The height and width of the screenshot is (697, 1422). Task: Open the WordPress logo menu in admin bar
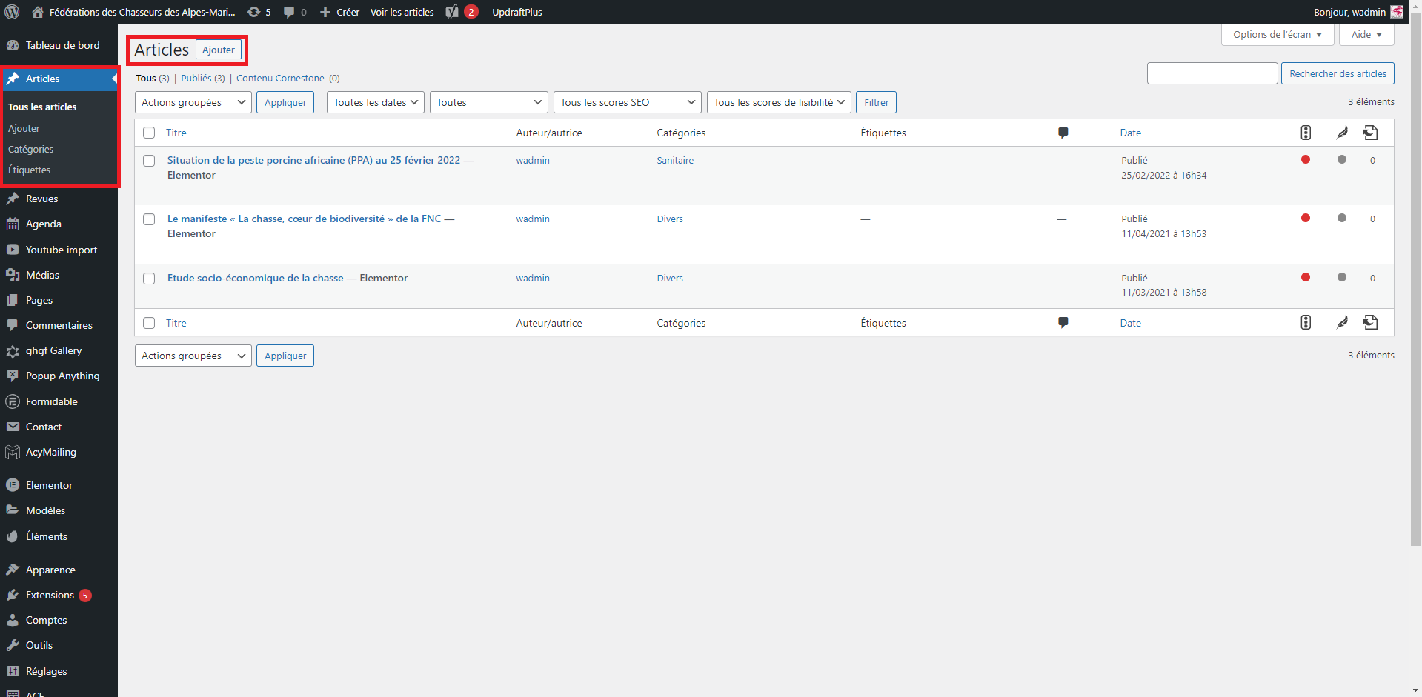tap(10, 11)
